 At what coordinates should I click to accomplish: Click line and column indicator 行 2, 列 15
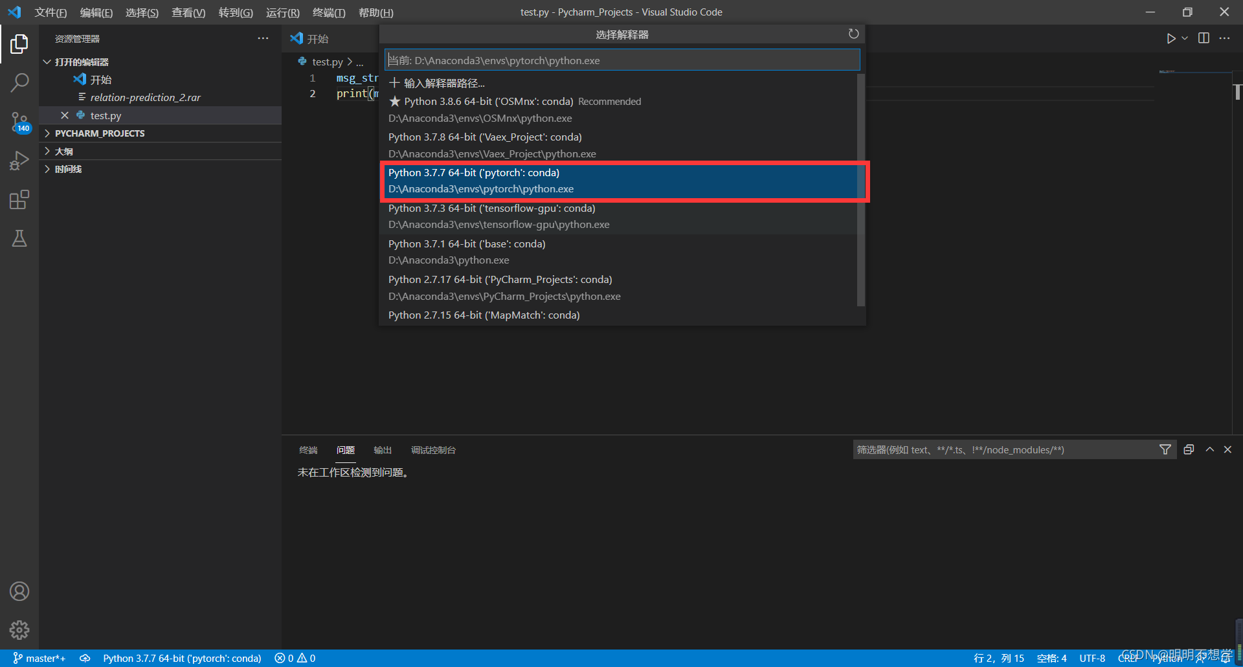click(x=999, y=658)
